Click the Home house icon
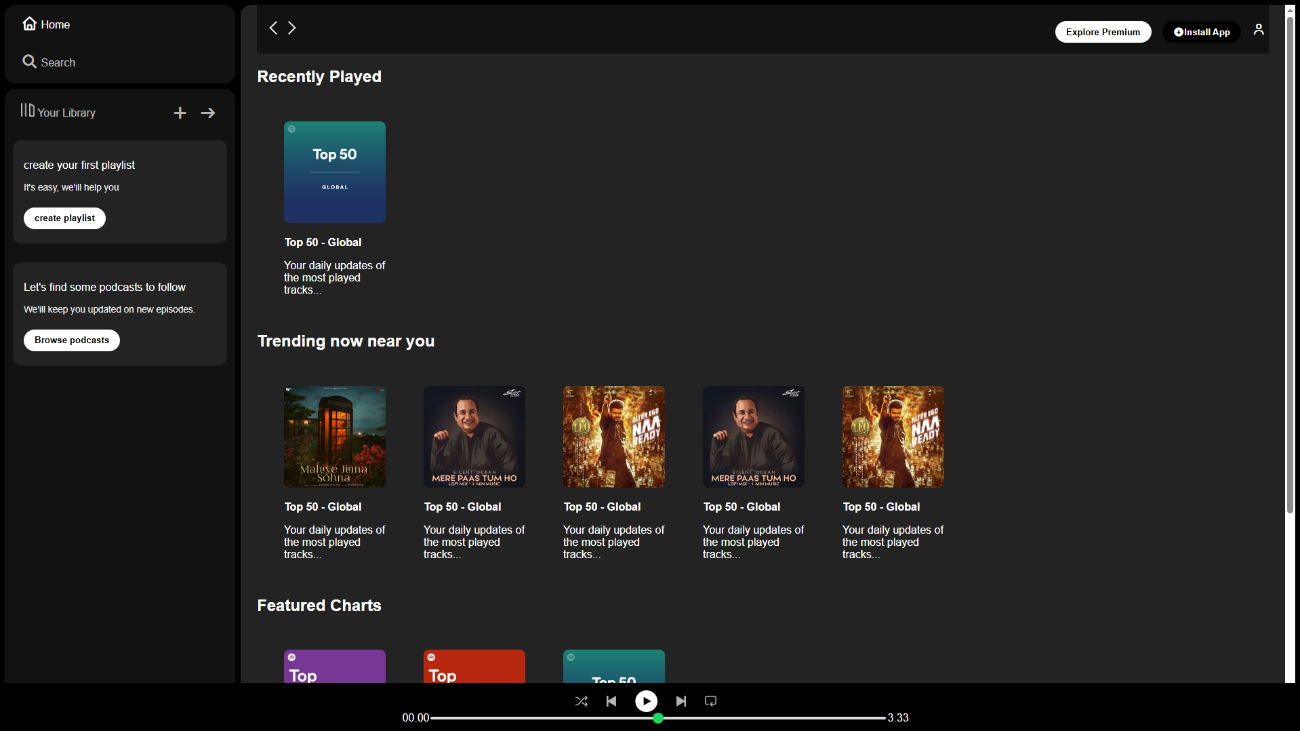This screenshot has height=731, width=1300. 29,24
